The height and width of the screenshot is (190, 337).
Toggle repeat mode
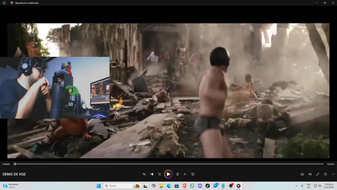pyautogui.click(x=193, y=174)
